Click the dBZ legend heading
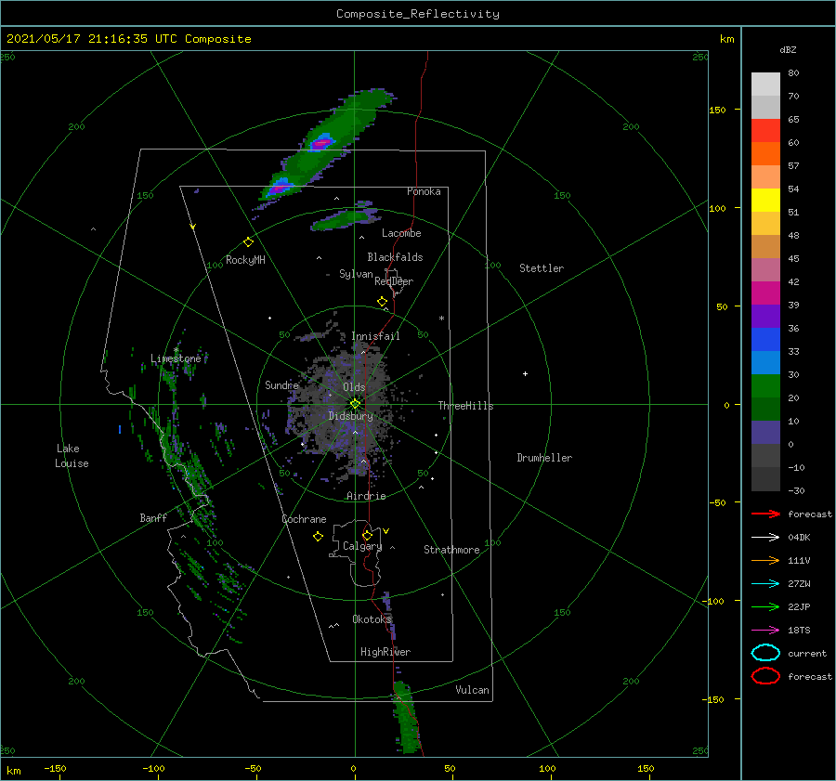This screenshot has width=836, height=781. [x=788, y=49]
